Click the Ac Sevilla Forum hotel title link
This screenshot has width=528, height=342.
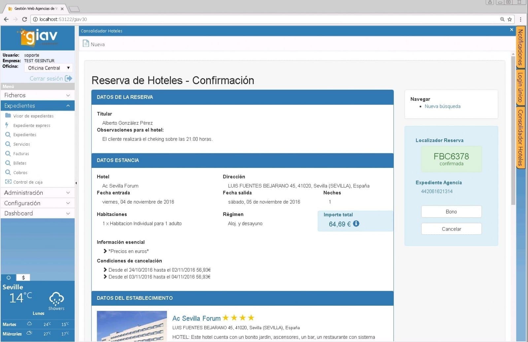[196, 318]
